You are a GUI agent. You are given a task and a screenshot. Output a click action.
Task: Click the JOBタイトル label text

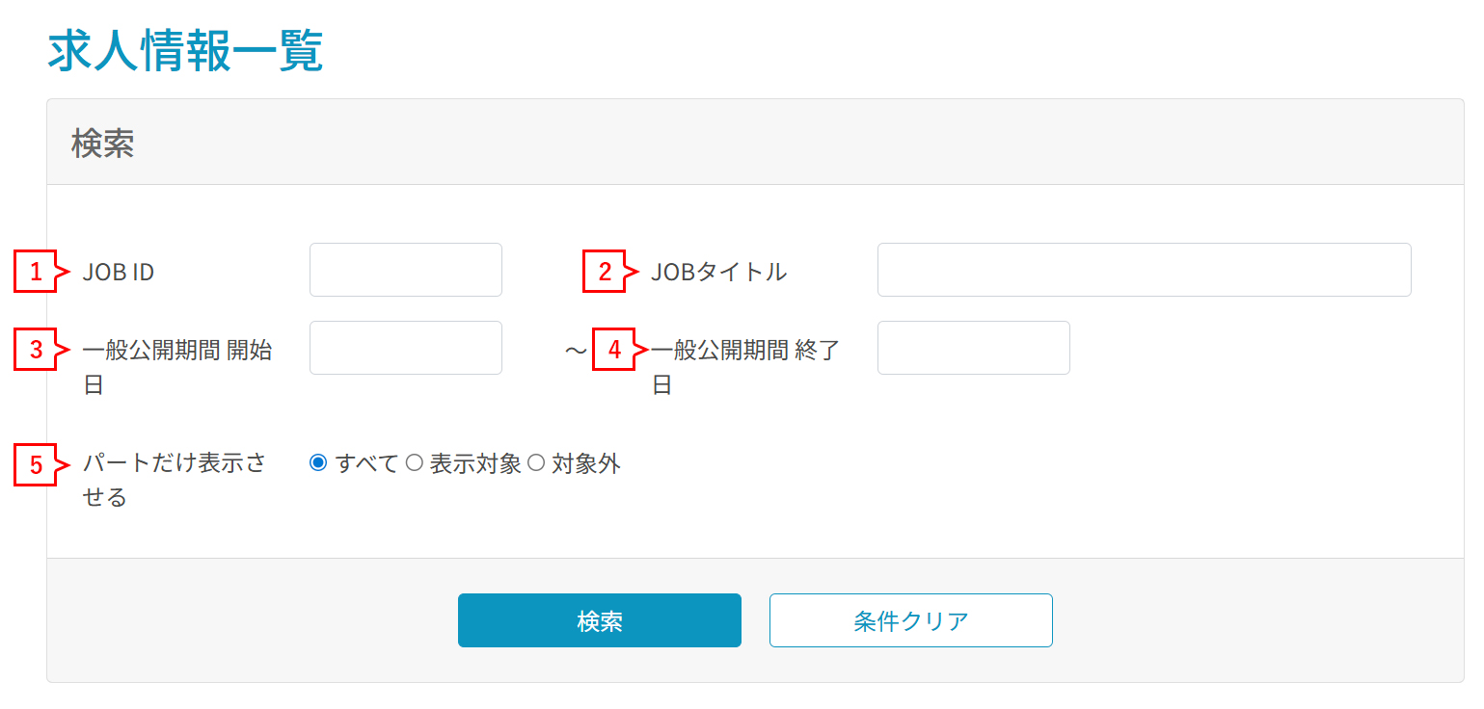tap(719, 272)
